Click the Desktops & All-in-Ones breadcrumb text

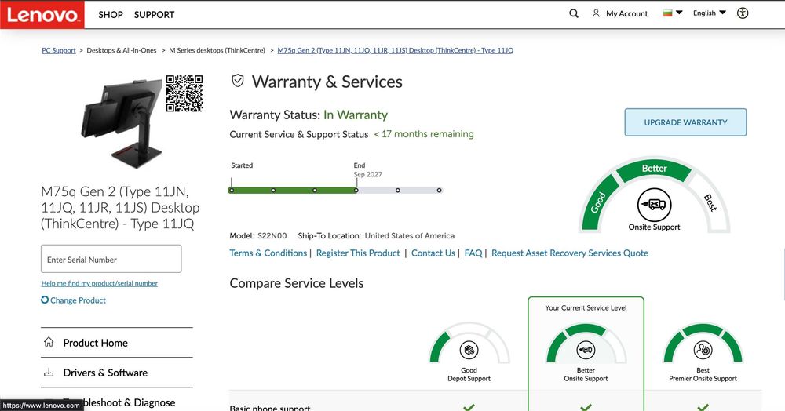point(121,50)
